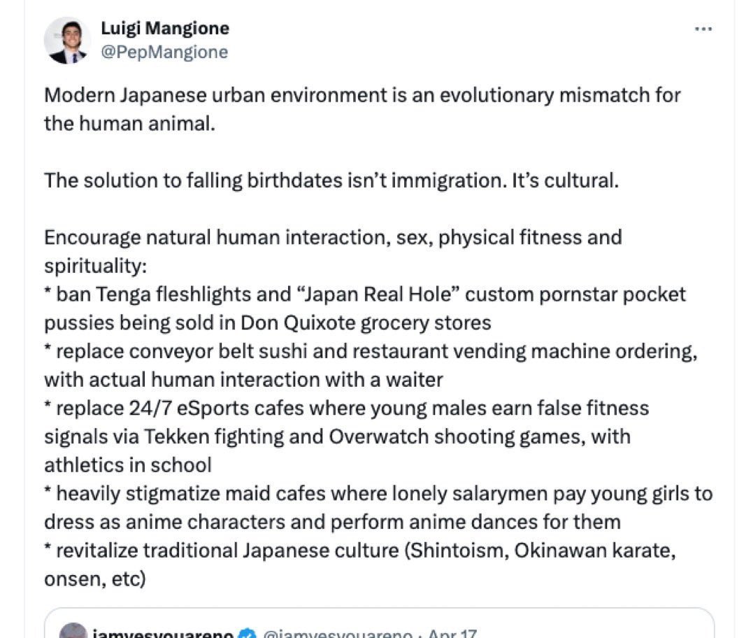Click the 'Modern Japanese urban environment' opening line
The height and width of the screenshot is (638, 744).
(362, 95)
